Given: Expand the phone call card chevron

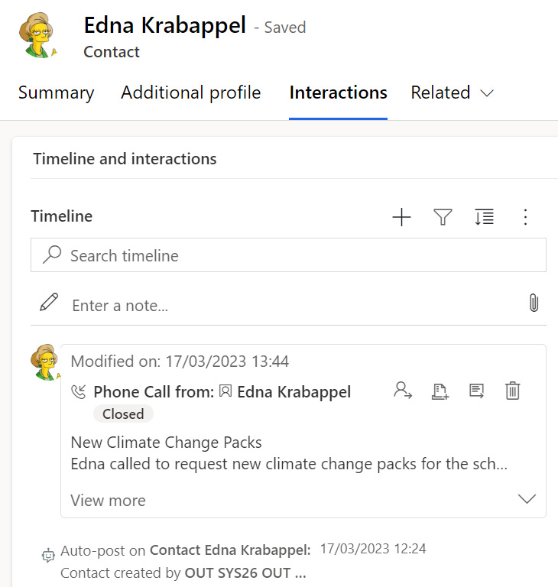Looking at the screenshot, I should tap(527, 499).
